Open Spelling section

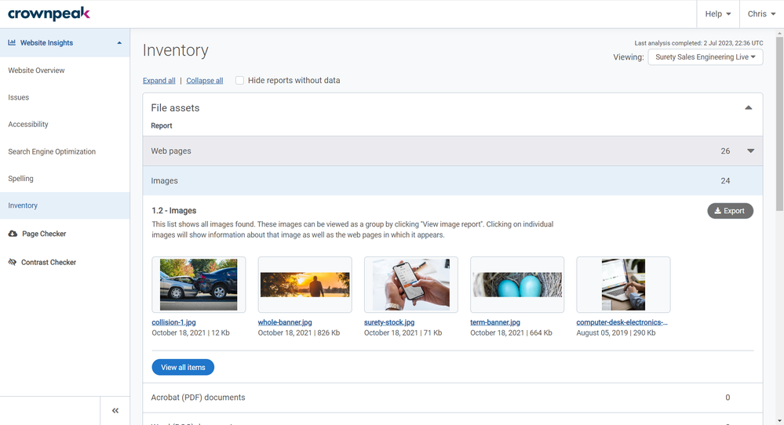click(20, 178)
